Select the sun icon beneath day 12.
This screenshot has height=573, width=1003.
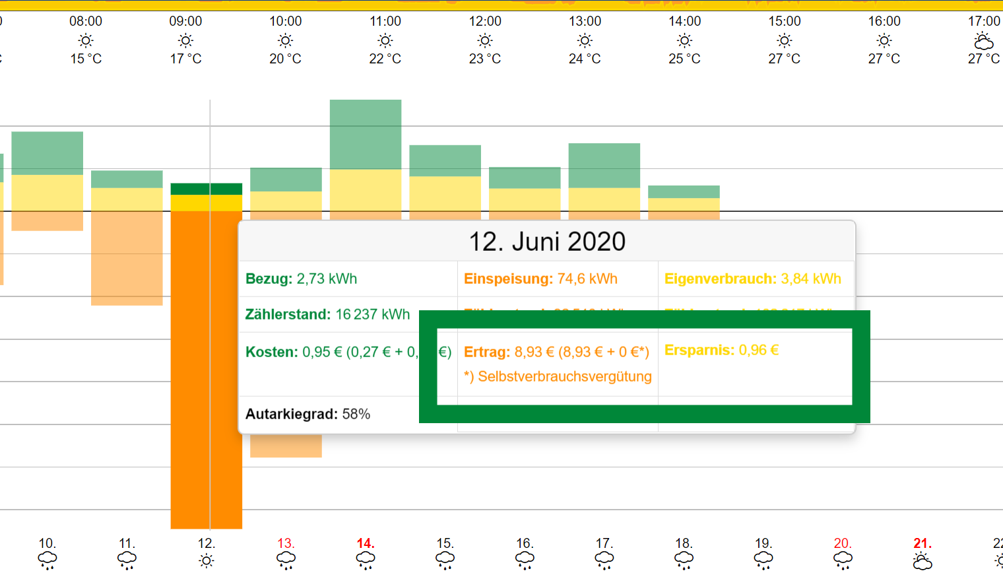(207, 560)
